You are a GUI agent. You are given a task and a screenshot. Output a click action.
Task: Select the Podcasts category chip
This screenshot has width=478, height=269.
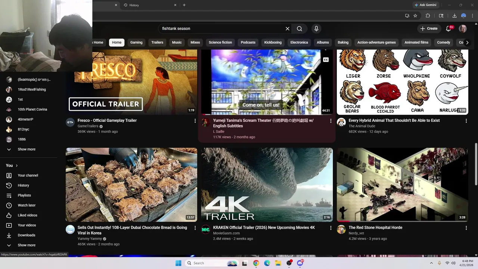(x=248, y=42)
